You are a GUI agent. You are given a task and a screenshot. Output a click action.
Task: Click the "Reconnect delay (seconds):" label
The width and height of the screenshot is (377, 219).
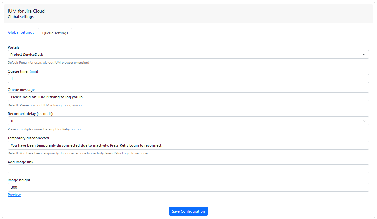pos(31,114)
